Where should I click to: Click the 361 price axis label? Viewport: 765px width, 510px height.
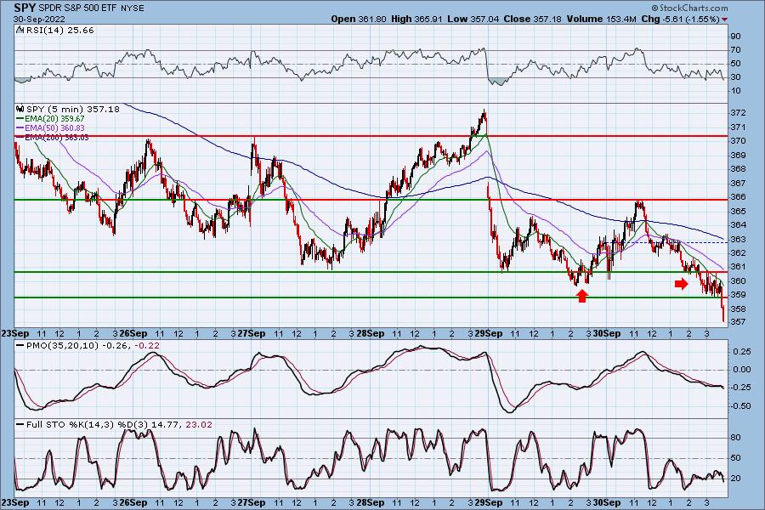(x=739, y=266)
